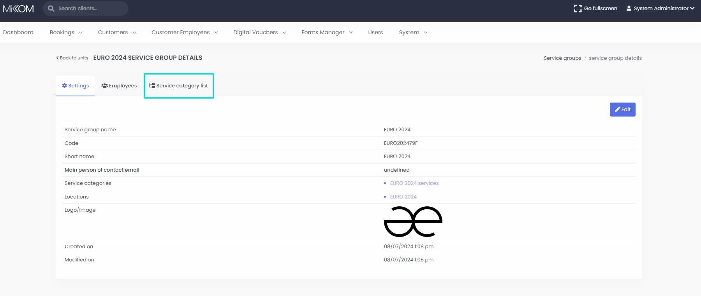The image size is (701, 296).
Task: Open the Customer Employees dropdown
Action: click(184, 32)
